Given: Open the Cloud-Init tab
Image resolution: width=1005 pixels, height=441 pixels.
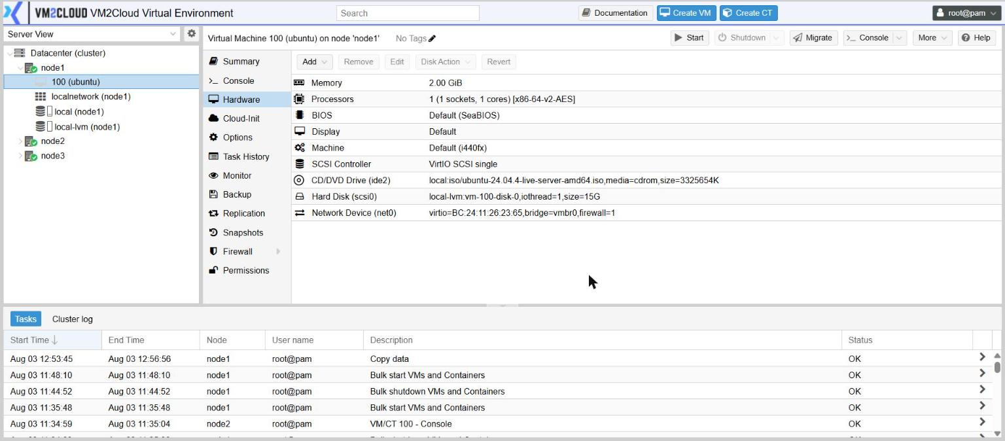Looking at the screenshot, I should (247, 118).
